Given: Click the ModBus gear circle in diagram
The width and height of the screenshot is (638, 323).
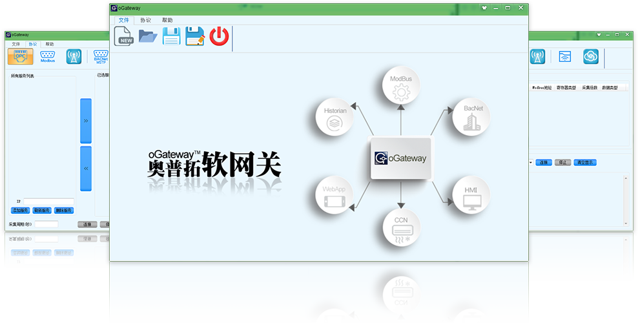Looking at the screenshot, I should pos(401,85).
